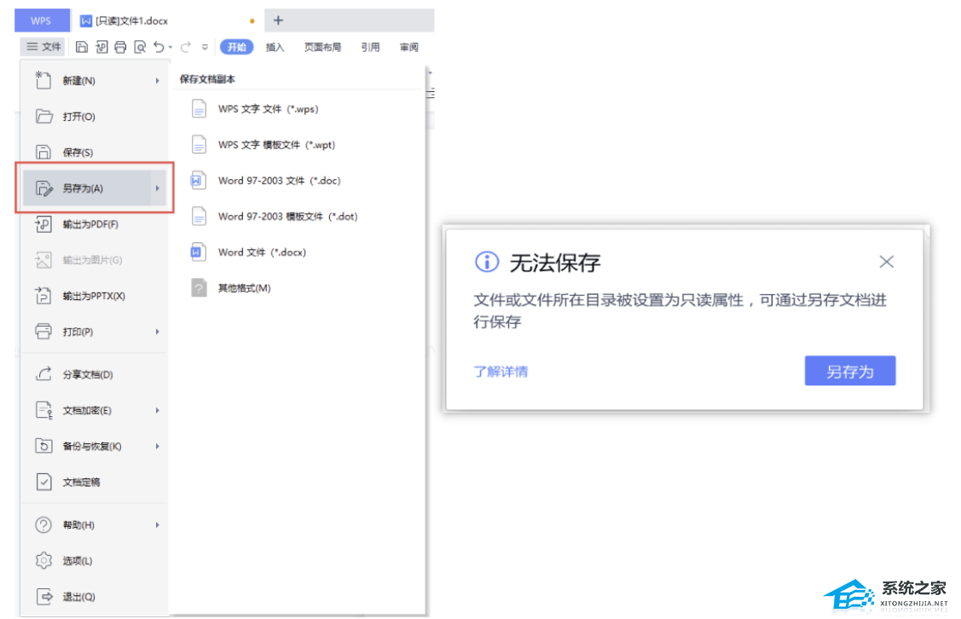Expand the 文档加密(E) submenu arrow
This screenshot has width=961, height=619.
click(x=158, y=410)
